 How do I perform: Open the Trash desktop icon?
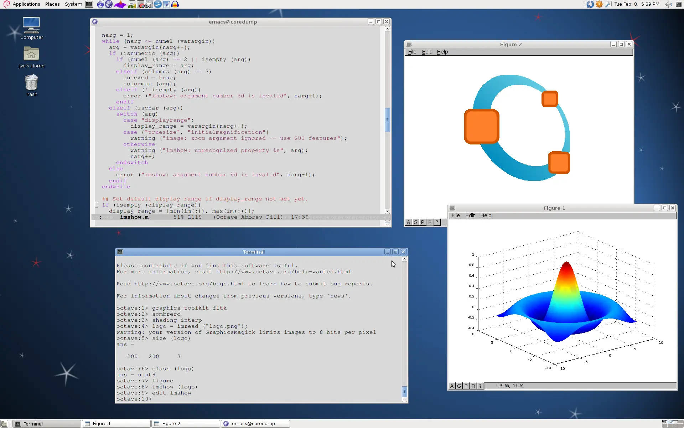tap(31, 83)
